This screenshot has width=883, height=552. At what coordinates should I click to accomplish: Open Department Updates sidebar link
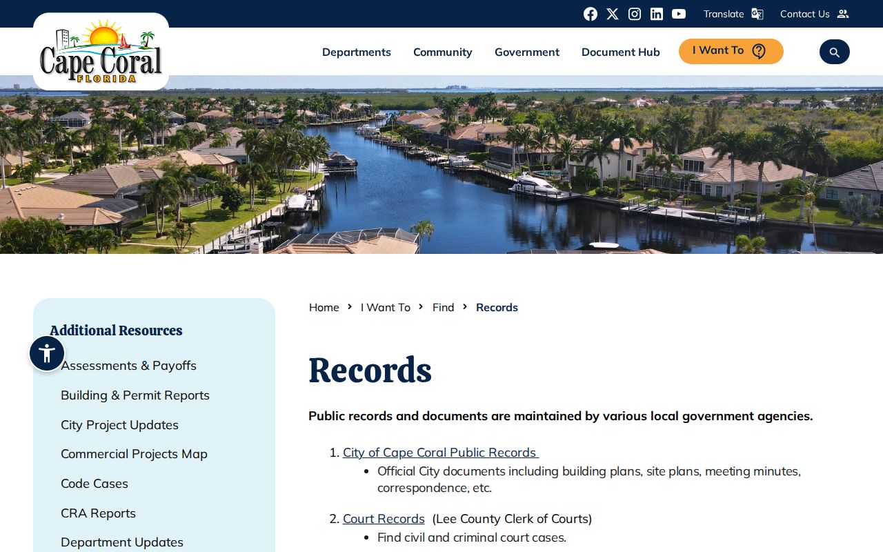[122, 542]
